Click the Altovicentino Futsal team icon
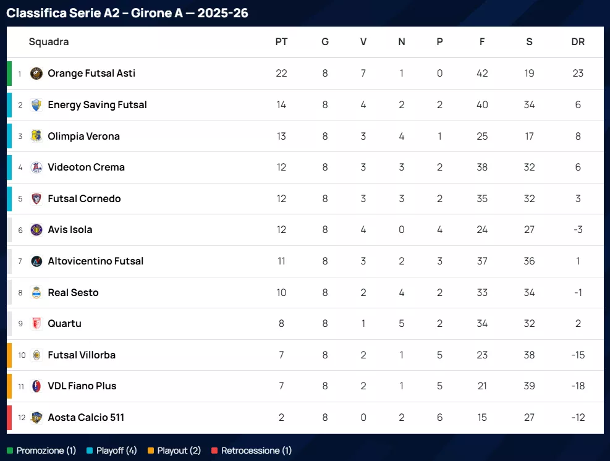This screenshot has height=461, width=610. point(36,261)
